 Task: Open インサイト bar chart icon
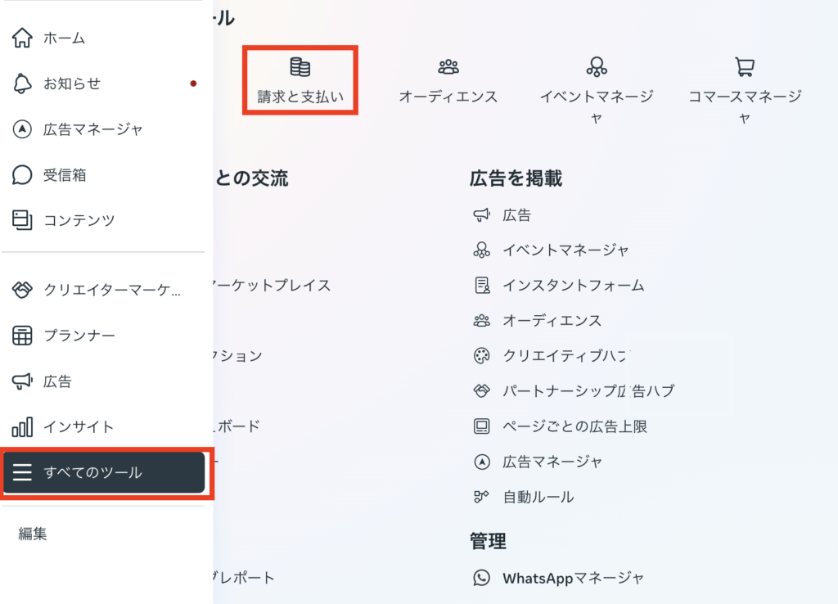pyautogui.click(x=23, y=426)
